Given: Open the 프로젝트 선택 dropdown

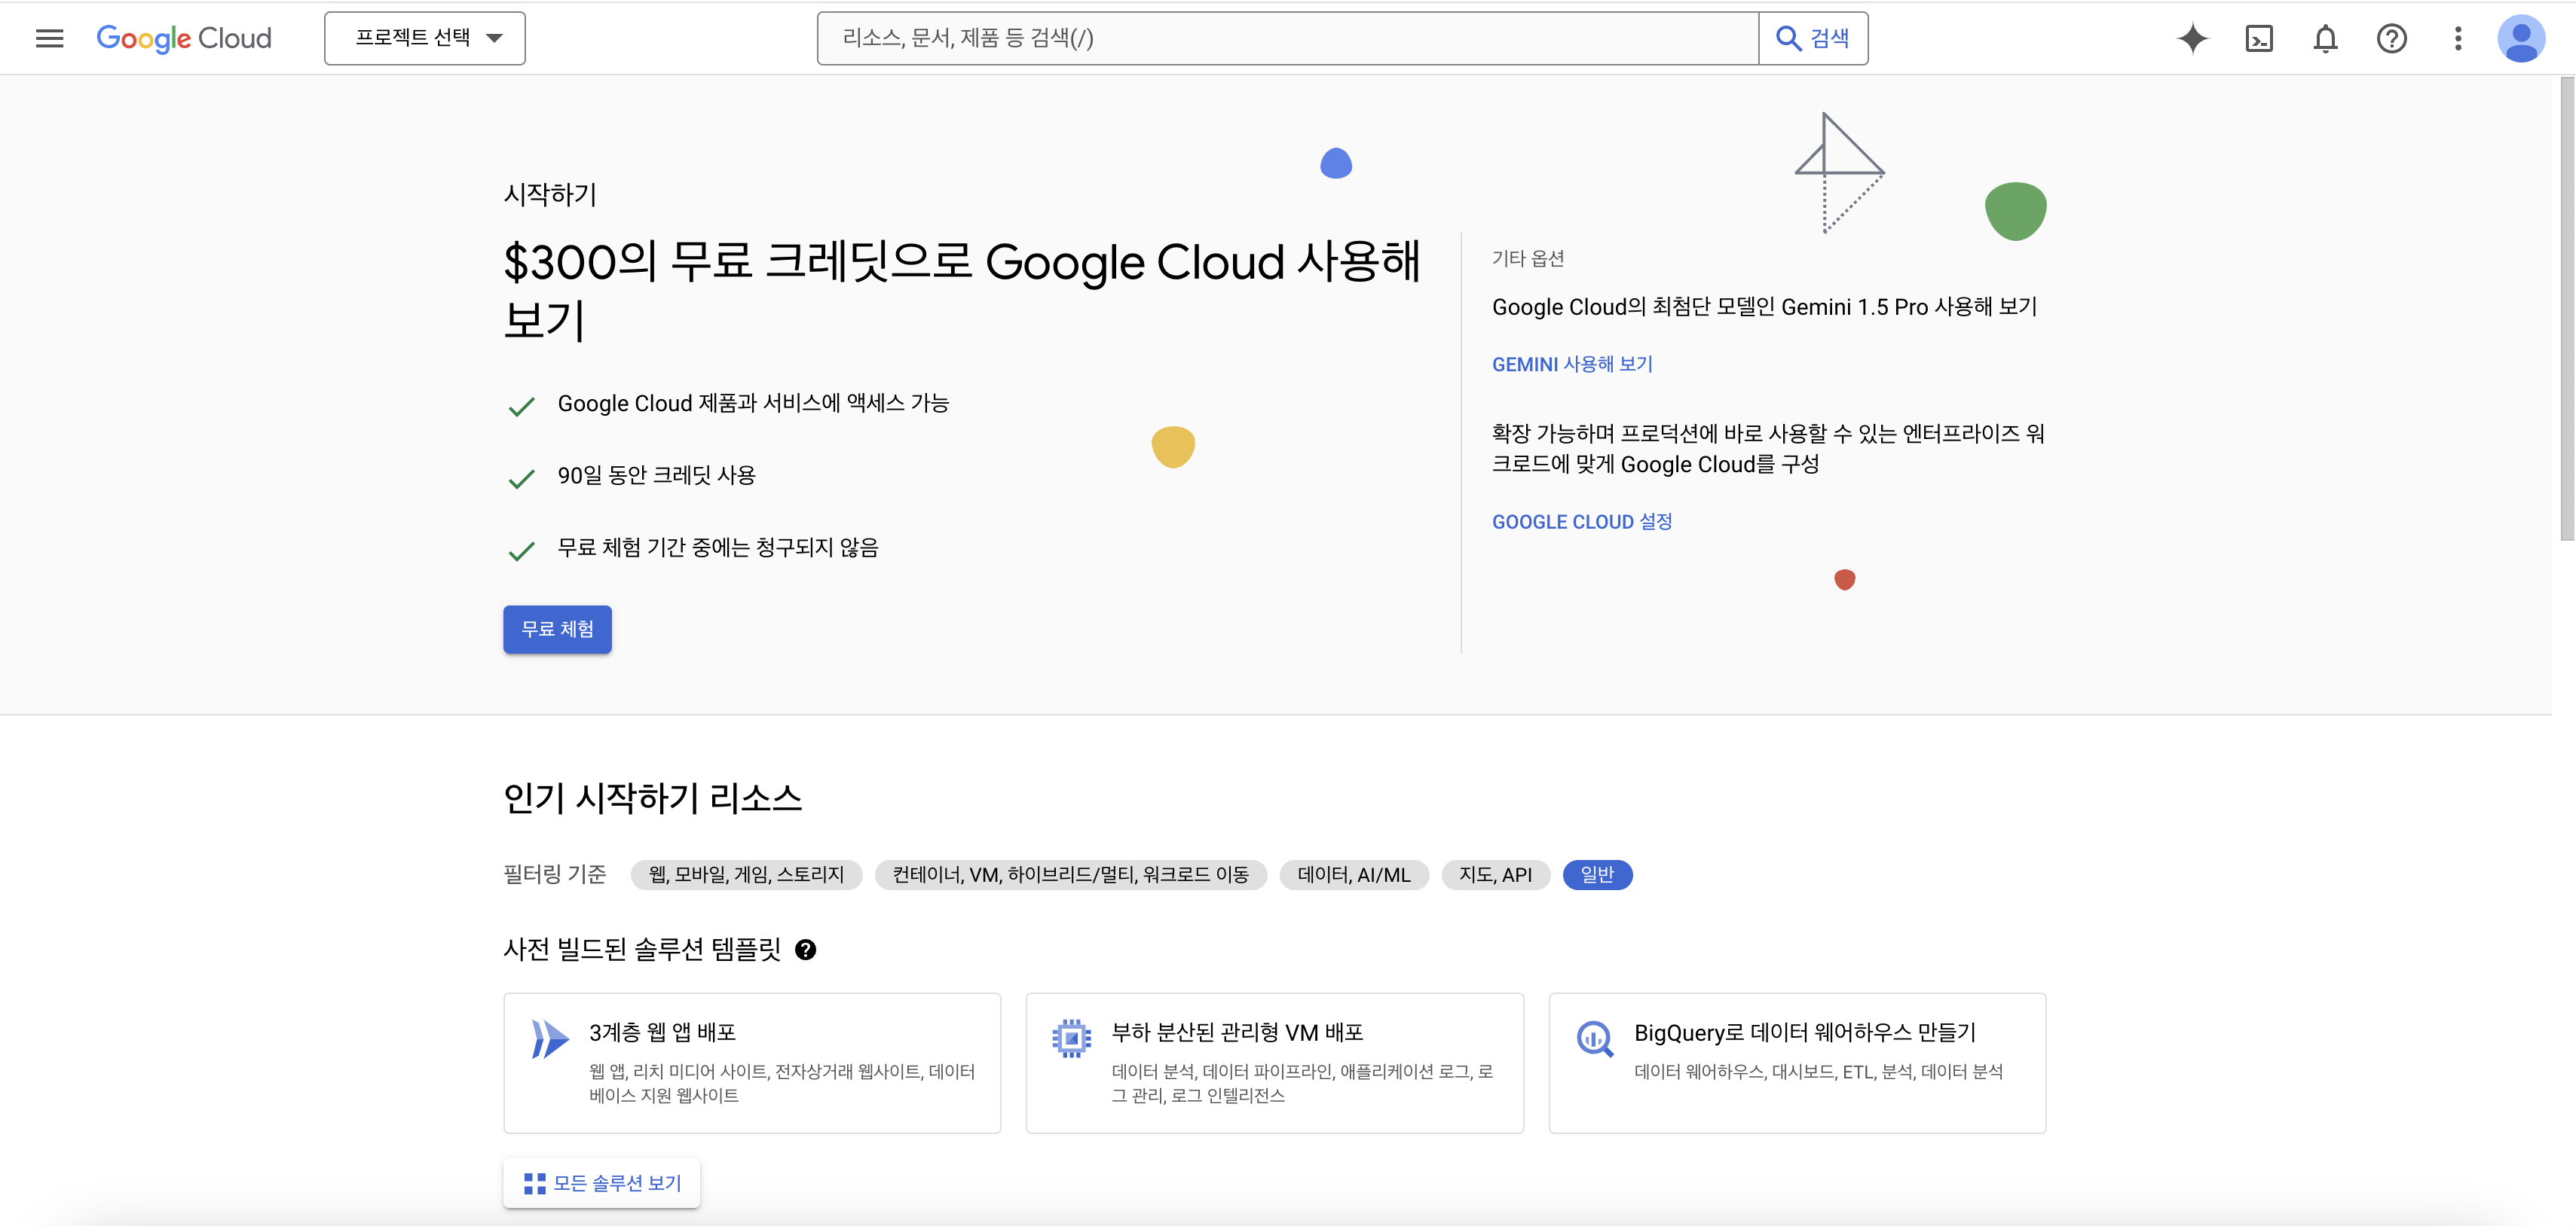Looking at the screenshot, I should tap(424, 38).
